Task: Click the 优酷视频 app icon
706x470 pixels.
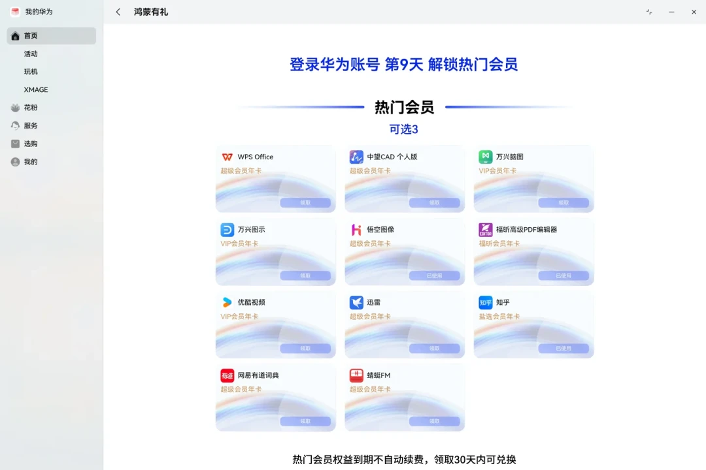Action: coord(227,303)
